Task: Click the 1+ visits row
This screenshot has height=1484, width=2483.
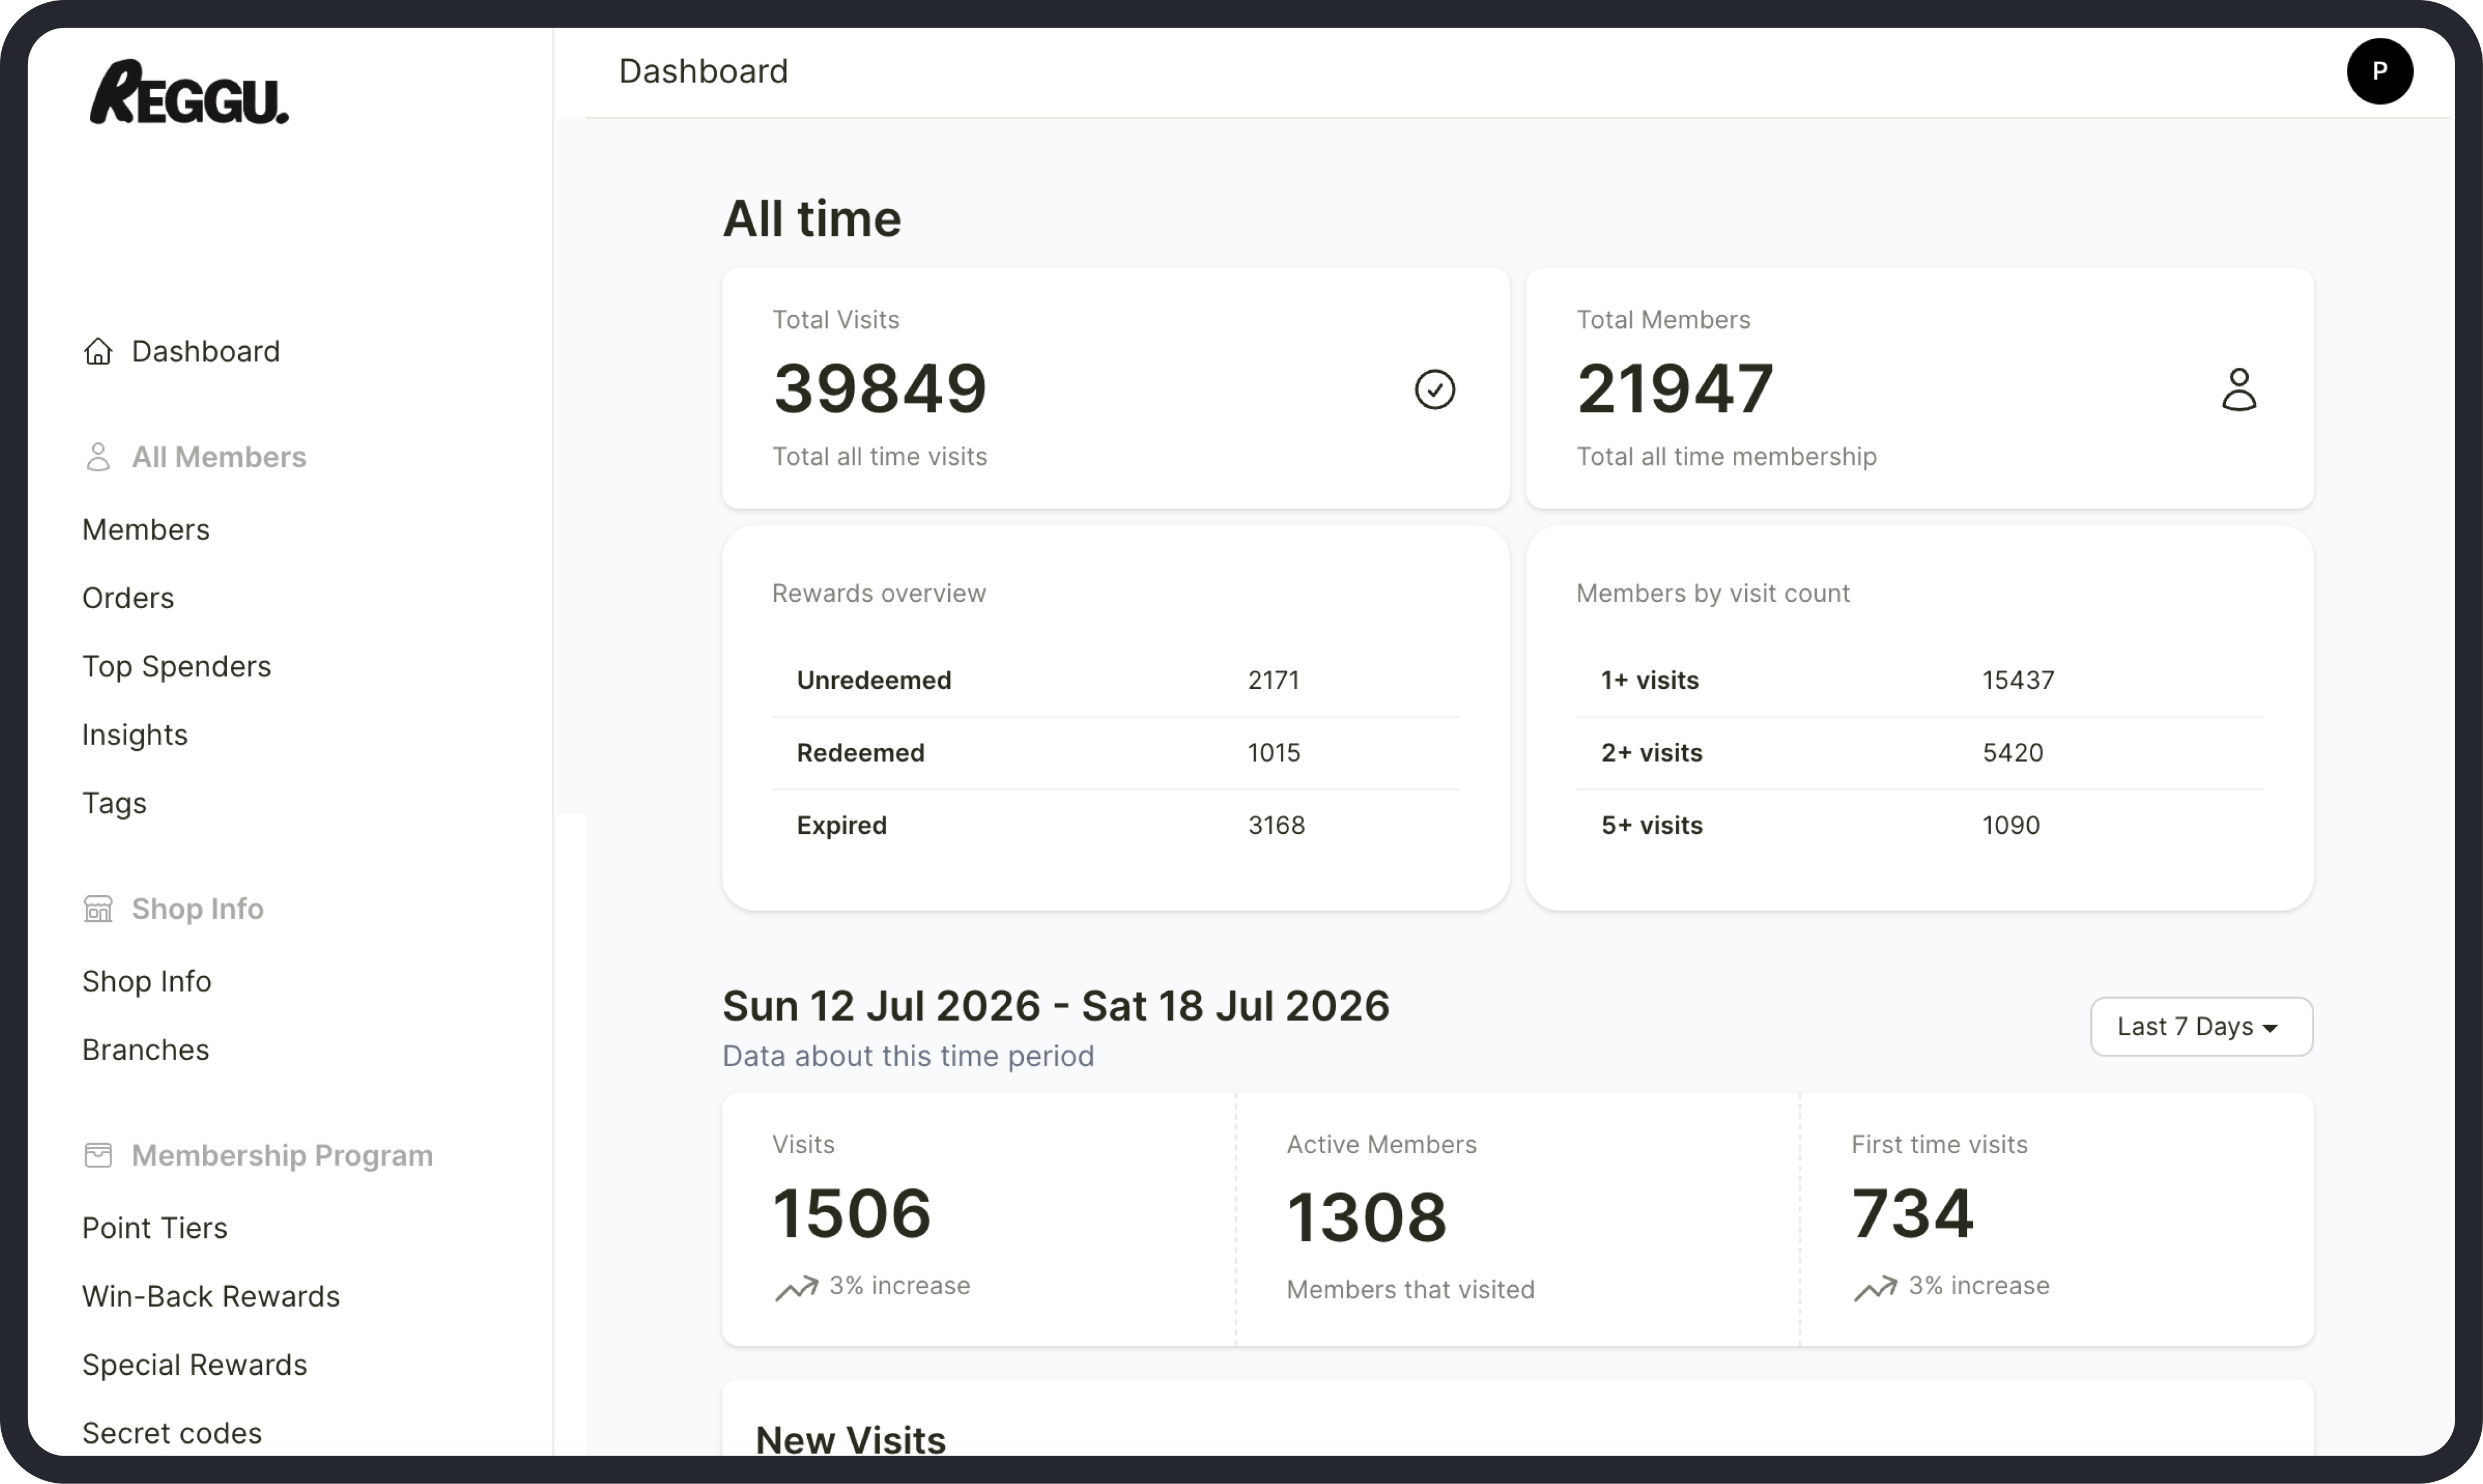Action: [1919, 680]
